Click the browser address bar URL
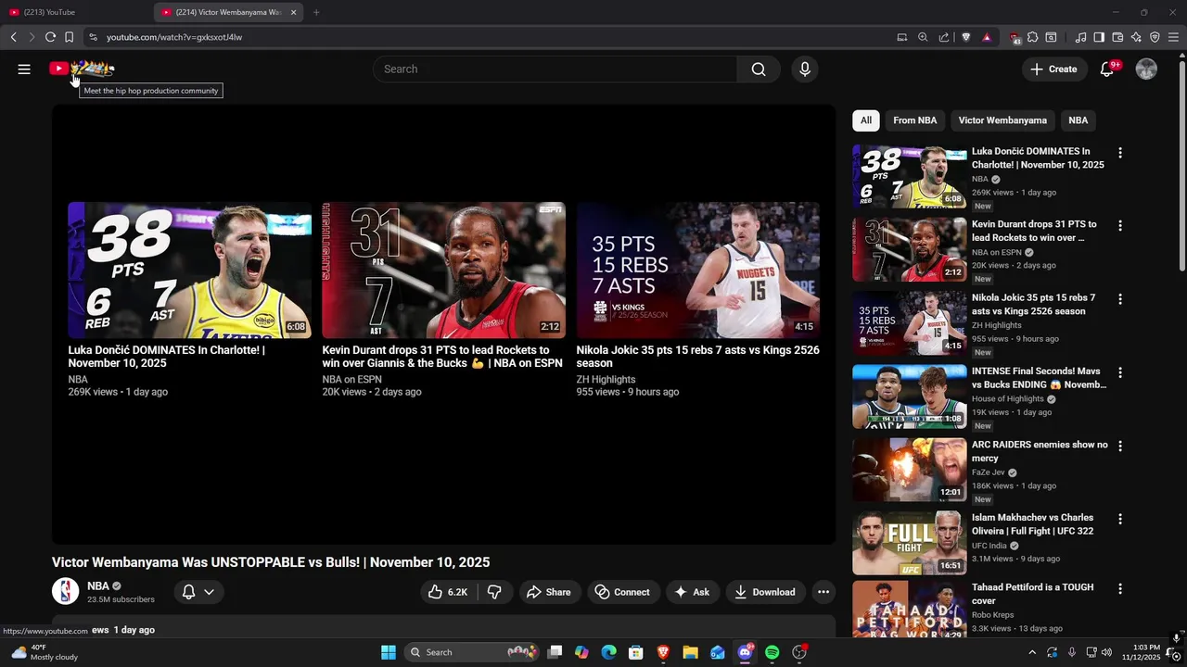Screen dimensions: 1187x667 click(x=174, y=37)
